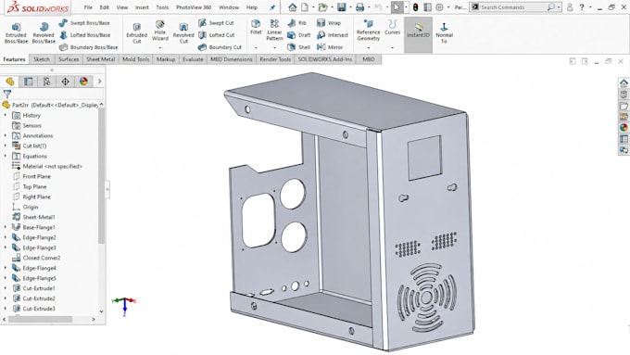Toggle the Instant3D mode
This screenshot has height=355, width=630.
[x=418, y=34]
